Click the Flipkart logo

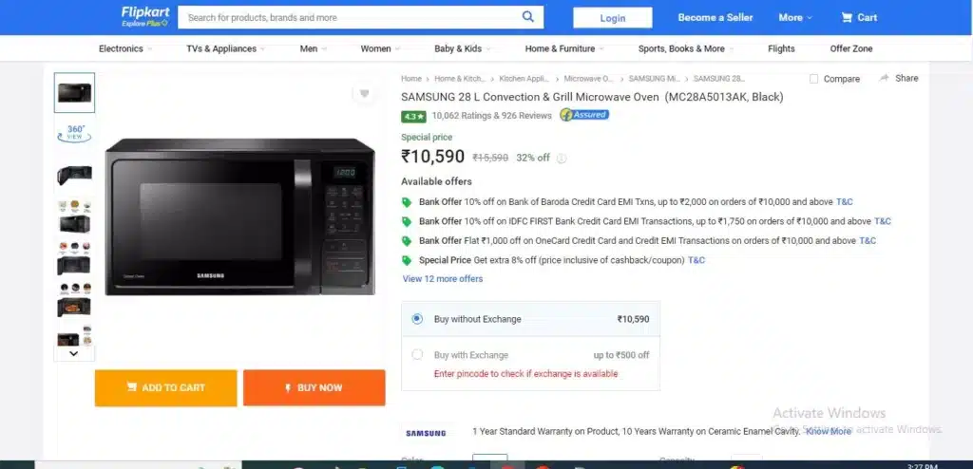pyautogui.click(x=144, y=17)
